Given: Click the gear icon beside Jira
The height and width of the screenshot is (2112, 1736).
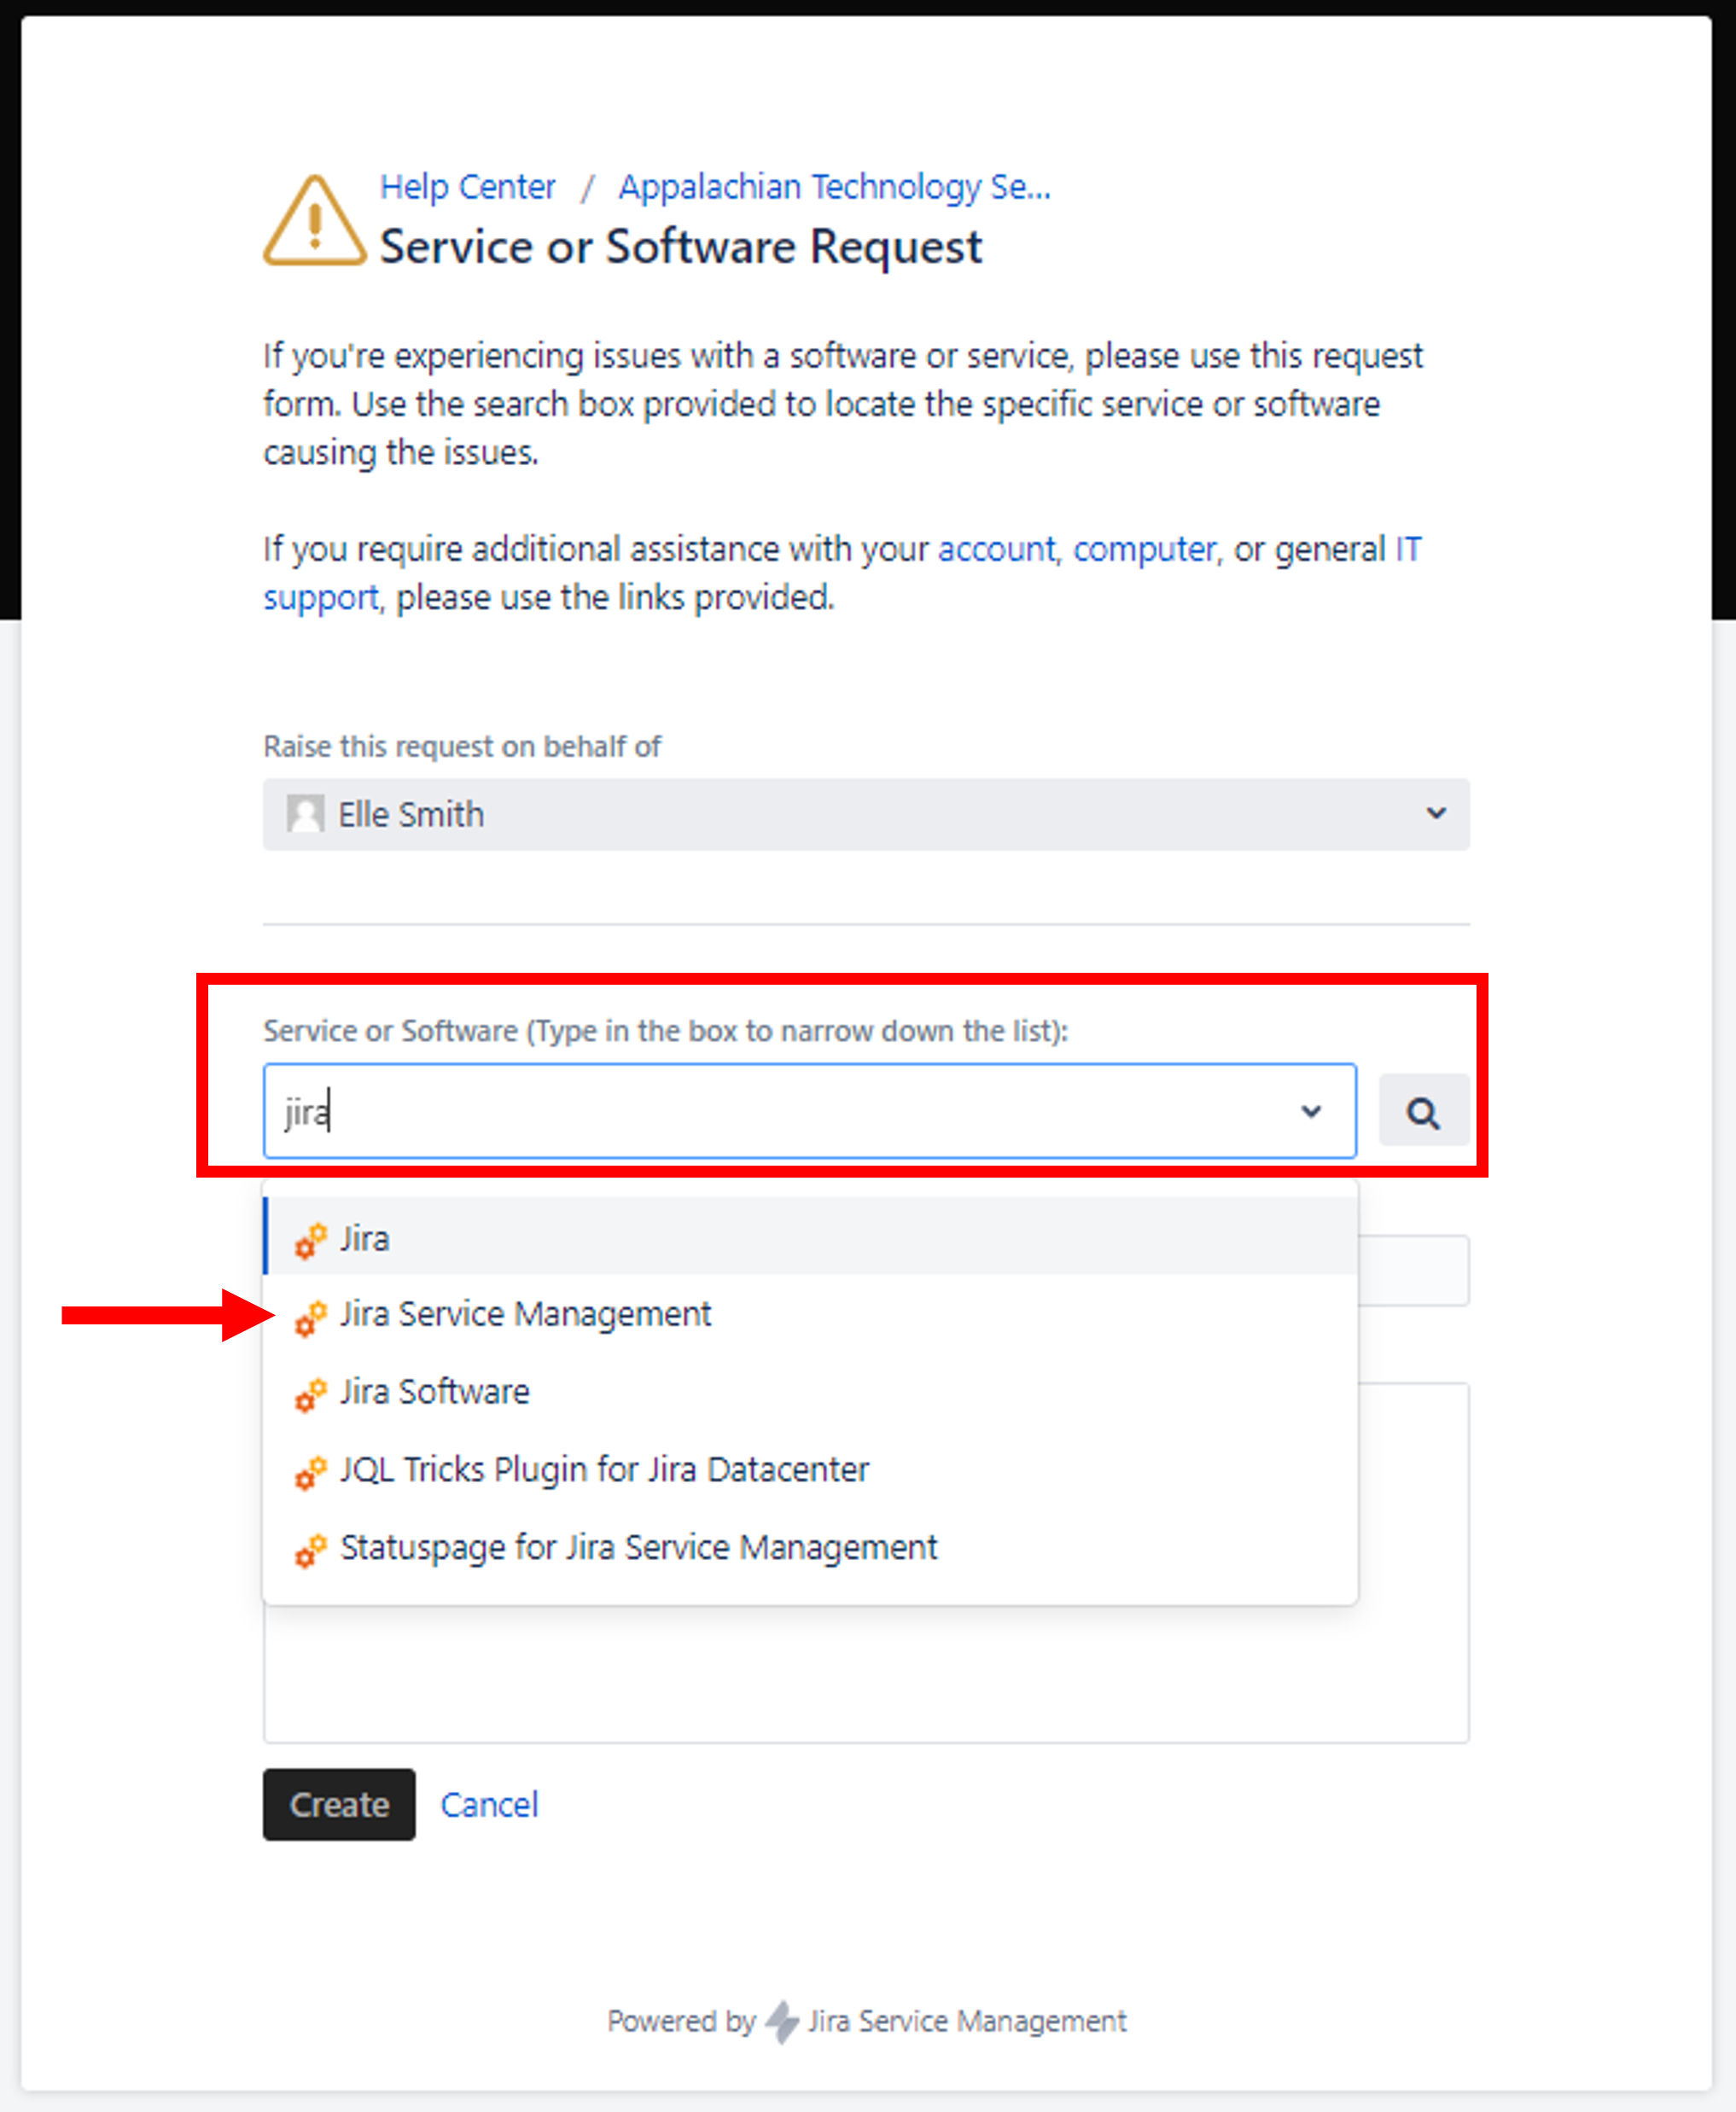Looking at the screenshot, I should pos(310,1240).
